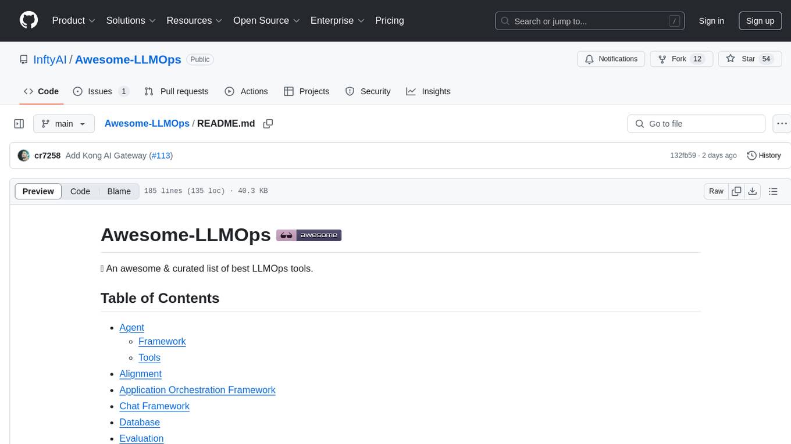This screenshot has width=791, height=444.
Task: Open the Insights tab
Action: click(x=428, y=91)
